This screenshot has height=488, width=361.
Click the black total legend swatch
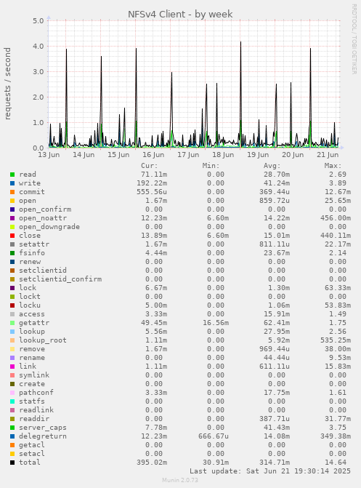tap(12, 463)
